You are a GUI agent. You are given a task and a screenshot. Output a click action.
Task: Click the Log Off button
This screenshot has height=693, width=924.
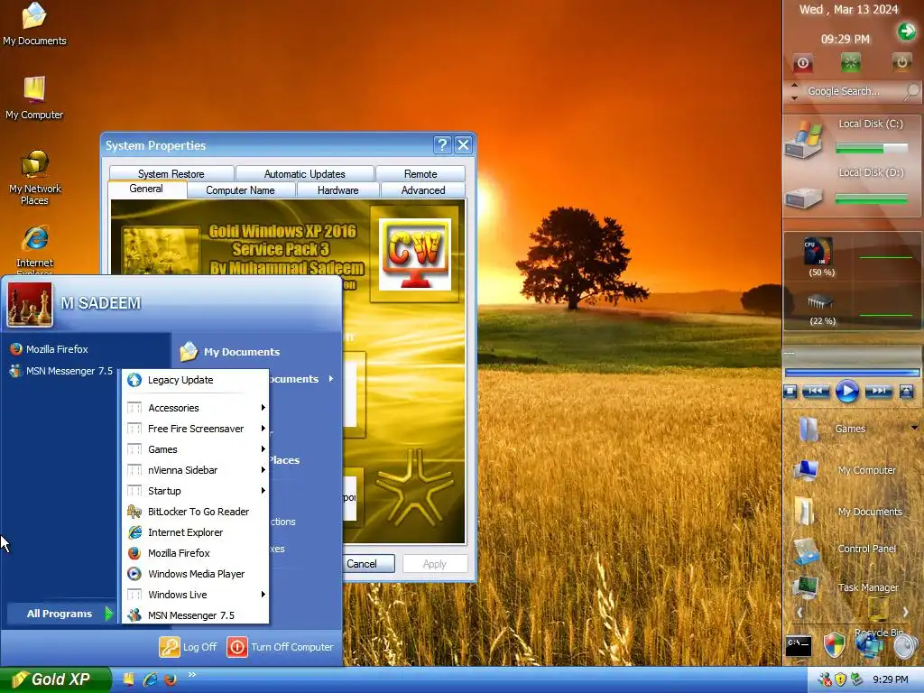(x=188, y=647)
